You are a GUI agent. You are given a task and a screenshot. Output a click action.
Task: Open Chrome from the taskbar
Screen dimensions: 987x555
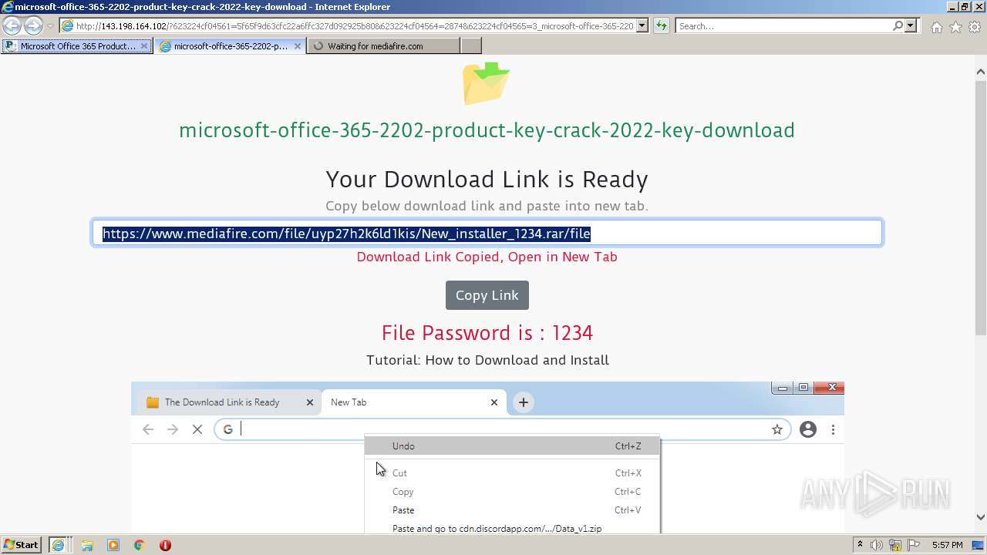click(x=139, y=545)
